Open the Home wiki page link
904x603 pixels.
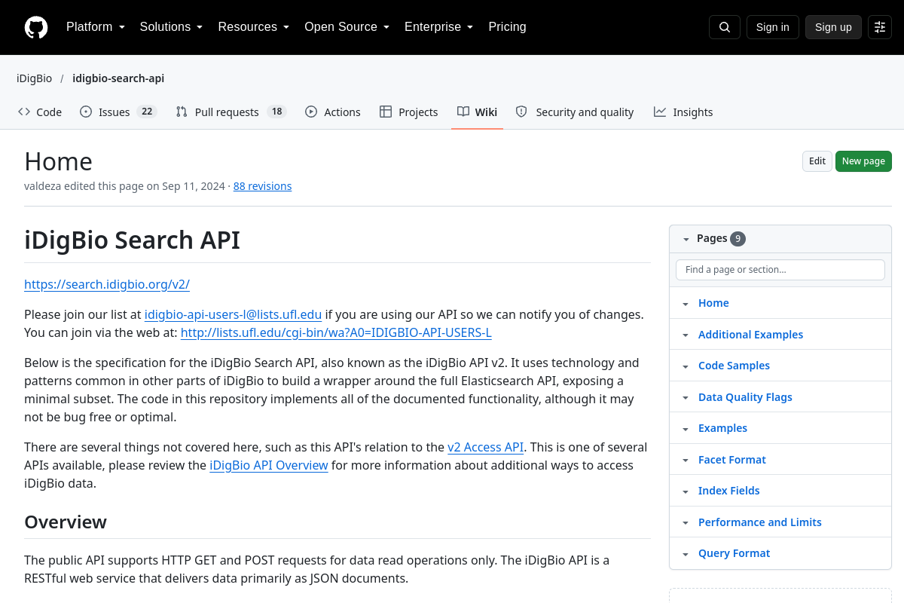(x=713, y=303)
